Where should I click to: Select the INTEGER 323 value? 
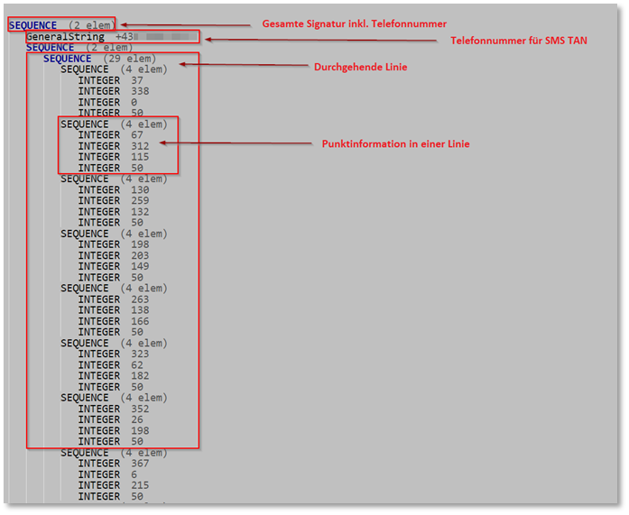[113, 354]
